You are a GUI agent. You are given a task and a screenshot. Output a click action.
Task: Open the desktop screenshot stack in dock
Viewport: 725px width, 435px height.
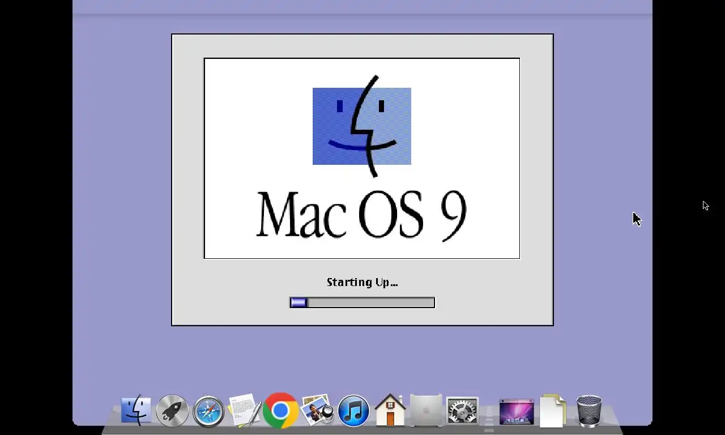pyautogui.click(x=517, y=411)
